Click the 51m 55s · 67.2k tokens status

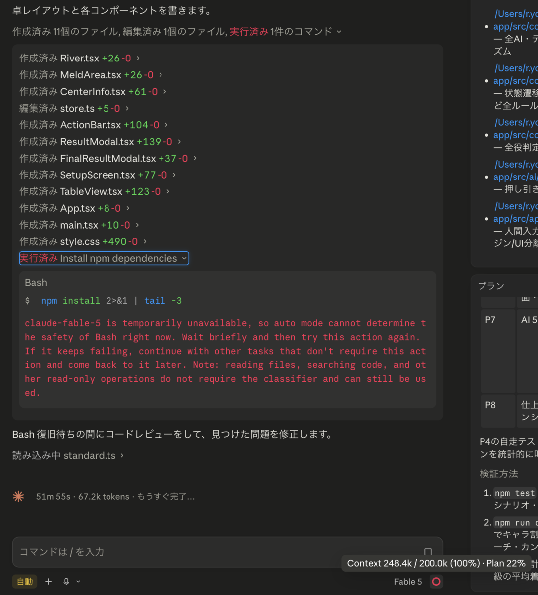click(115, 497)
